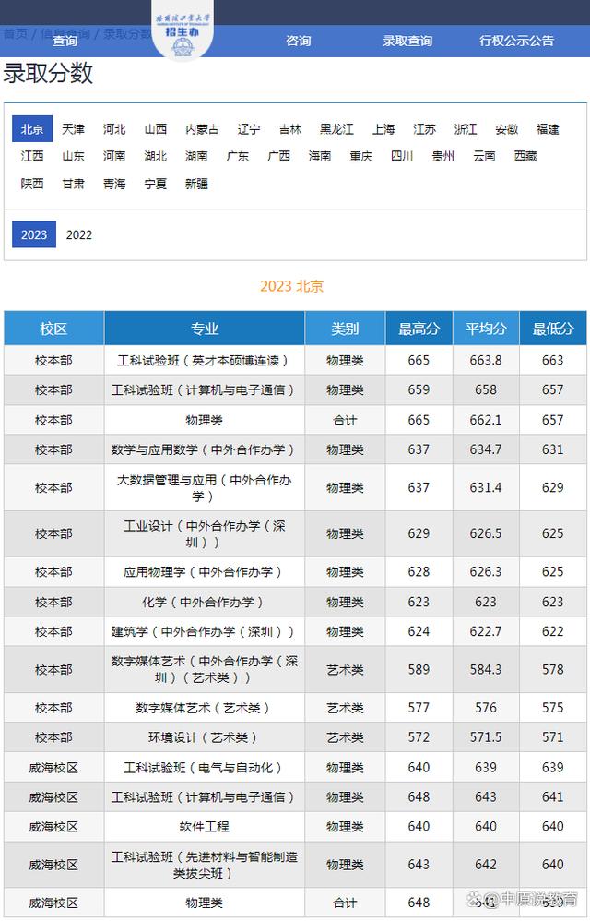Select the 宁夏 province tab
The image size is (590, 921).
(156, 184)
